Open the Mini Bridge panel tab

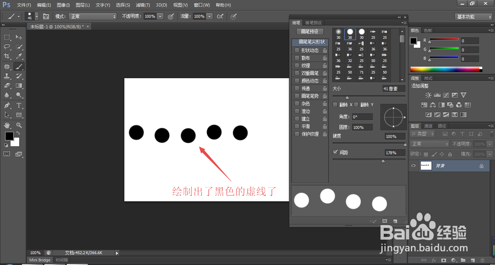(x=40, y=260)
